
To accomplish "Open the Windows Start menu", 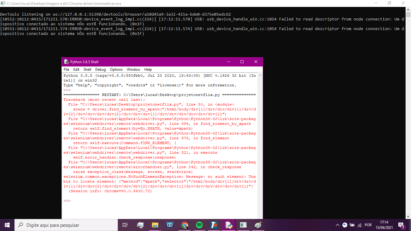I will point(7,225).
